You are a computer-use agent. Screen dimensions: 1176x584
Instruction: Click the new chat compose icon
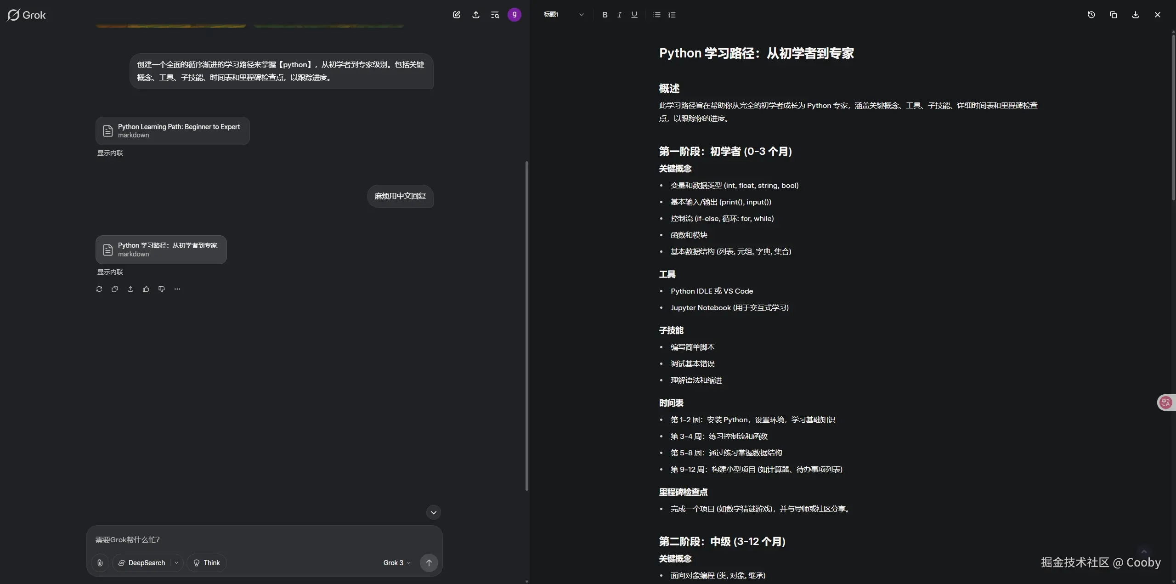pos(456,15)
